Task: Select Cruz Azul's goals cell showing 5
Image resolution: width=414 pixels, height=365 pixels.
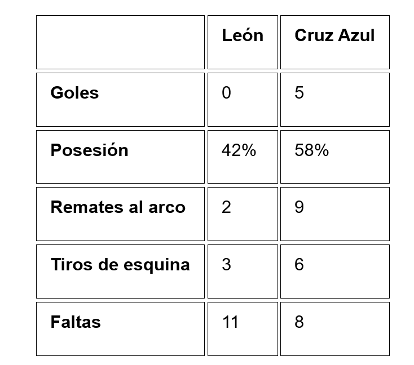Action: pos(334,100)
